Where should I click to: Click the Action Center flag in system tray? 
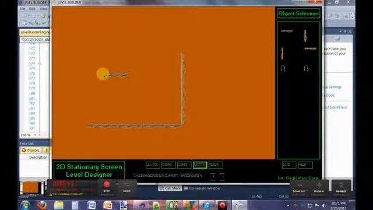tap(316, 205)
